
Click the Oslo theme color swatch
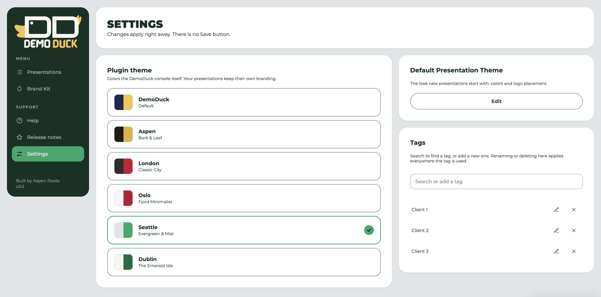pyautogui.click(x=124, y=198)
